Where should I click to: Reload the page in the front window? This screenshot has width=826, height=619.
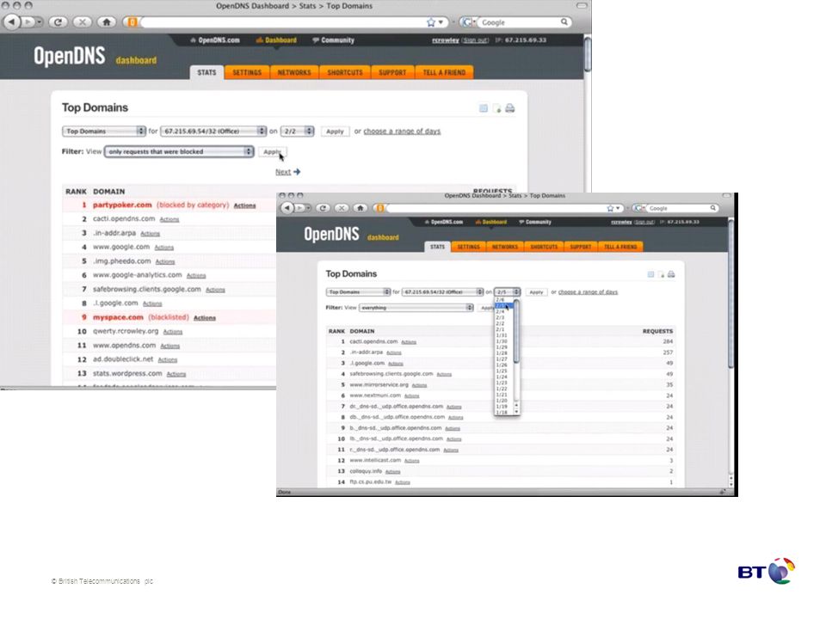pos(323,208)
